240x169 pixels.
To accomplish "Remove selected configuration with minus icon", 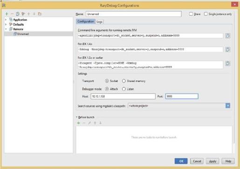I will [12, 14].
